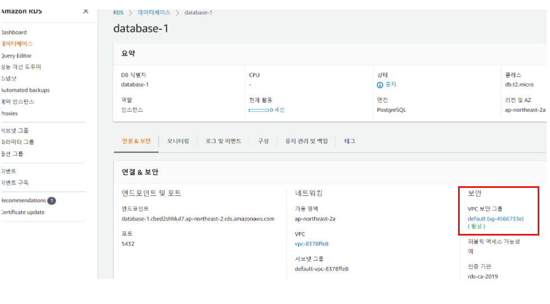Switch to 연결 & 보안 tab
Viewport: 550px width, 304px height.
136,141
